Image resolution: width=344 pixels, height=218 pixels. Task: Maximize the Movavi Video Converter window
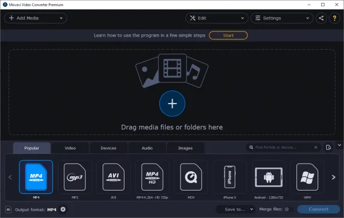click(x=323, y=5)
